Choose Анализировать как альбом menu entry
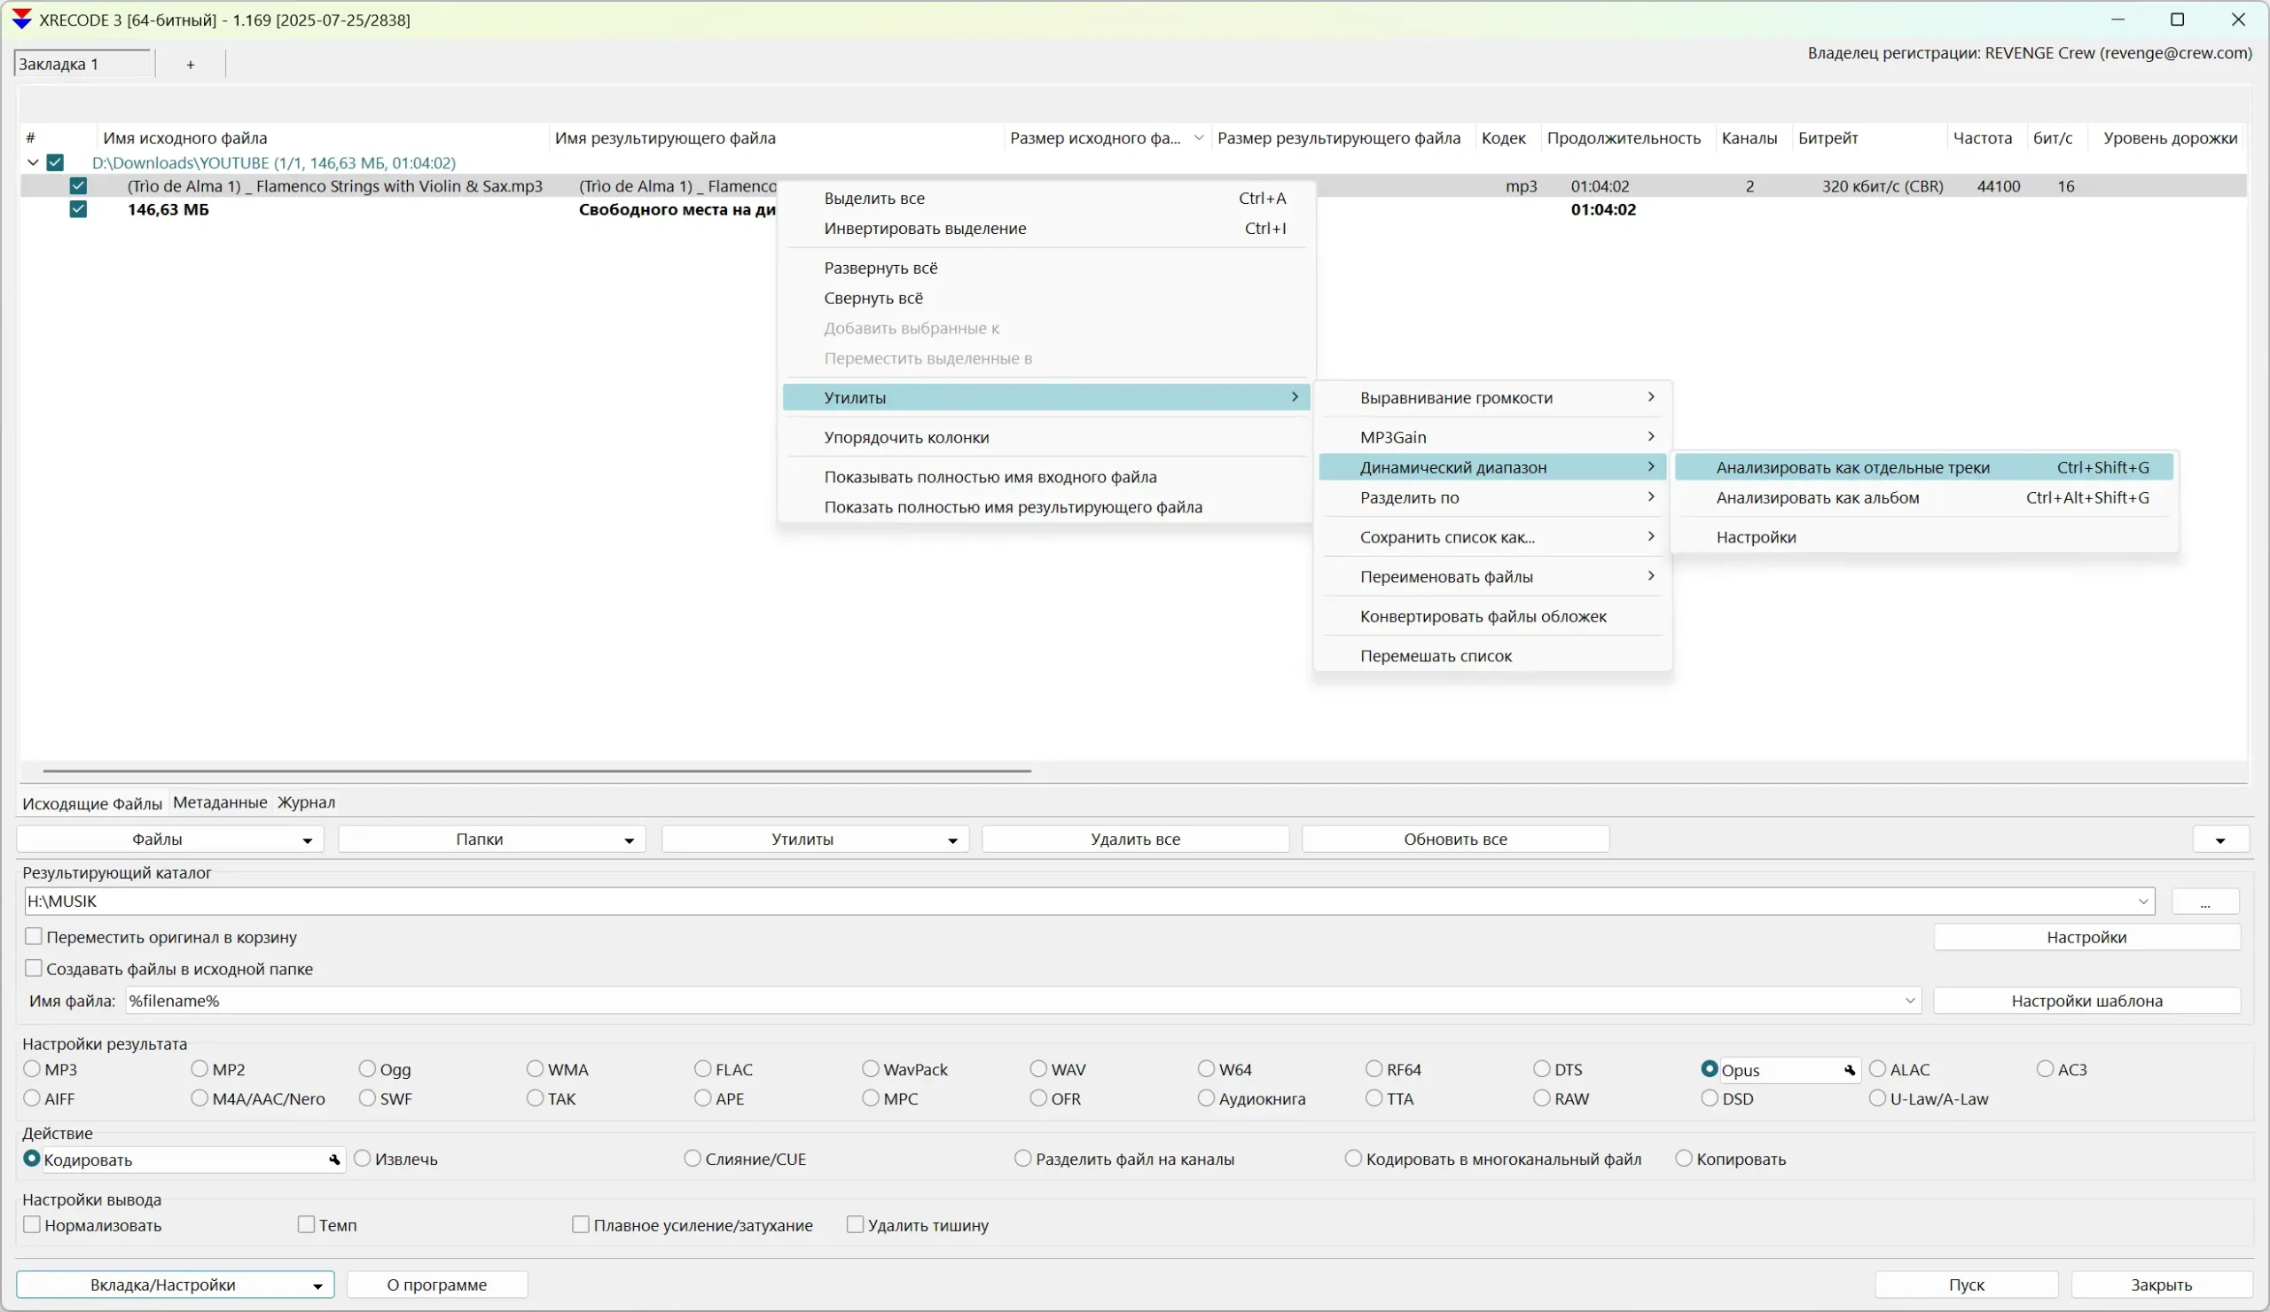This screenshot has width=2270, height=1312. click(1817, 498)
